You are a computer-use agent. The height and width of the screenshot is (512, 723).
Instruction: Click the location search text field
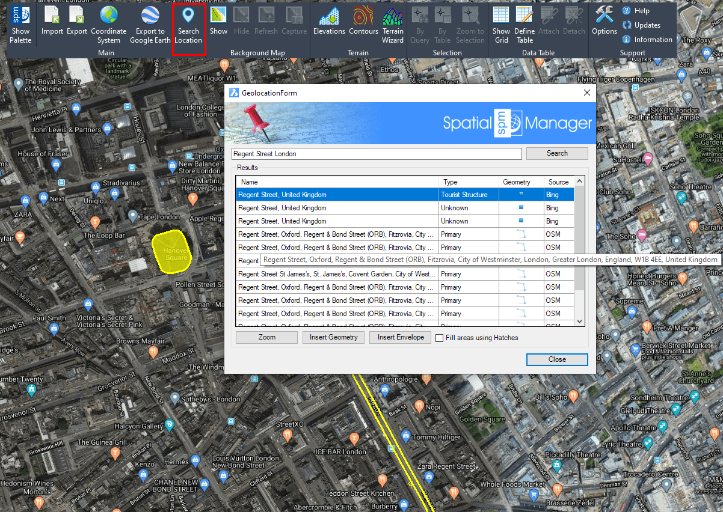point(377,154)
